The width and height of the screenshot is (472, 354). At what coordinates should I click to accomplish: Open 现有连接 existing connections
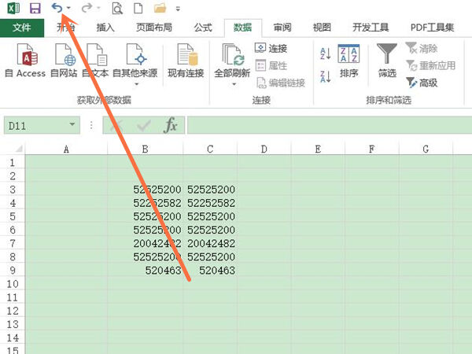pos(186,61)
